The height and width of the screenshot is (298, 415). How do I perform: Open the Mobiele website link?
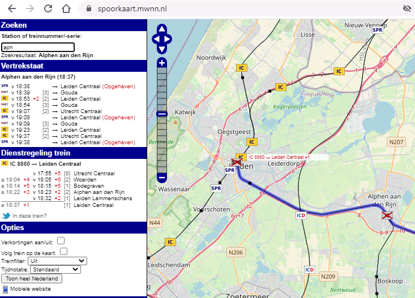[x=31, y=289]
